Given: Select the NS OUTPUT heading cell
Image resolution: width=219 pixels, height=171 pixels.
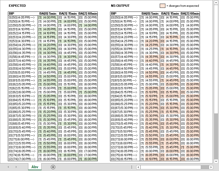Looking at the screenshot, I should (120, 6).
